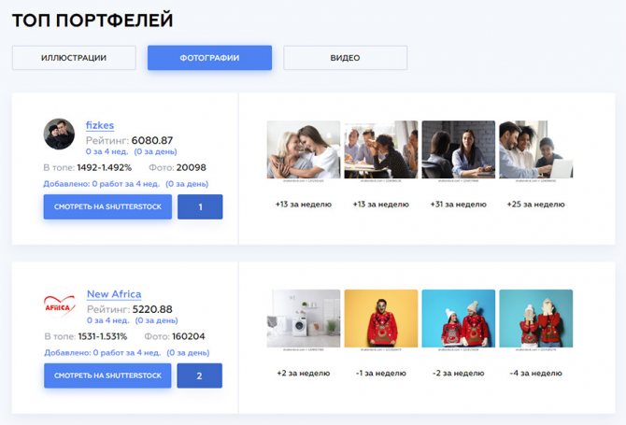Image resolution: width=626 pixels, height=425 pixels.
Task: Click the -2 за неделю label
Action: 459,373
